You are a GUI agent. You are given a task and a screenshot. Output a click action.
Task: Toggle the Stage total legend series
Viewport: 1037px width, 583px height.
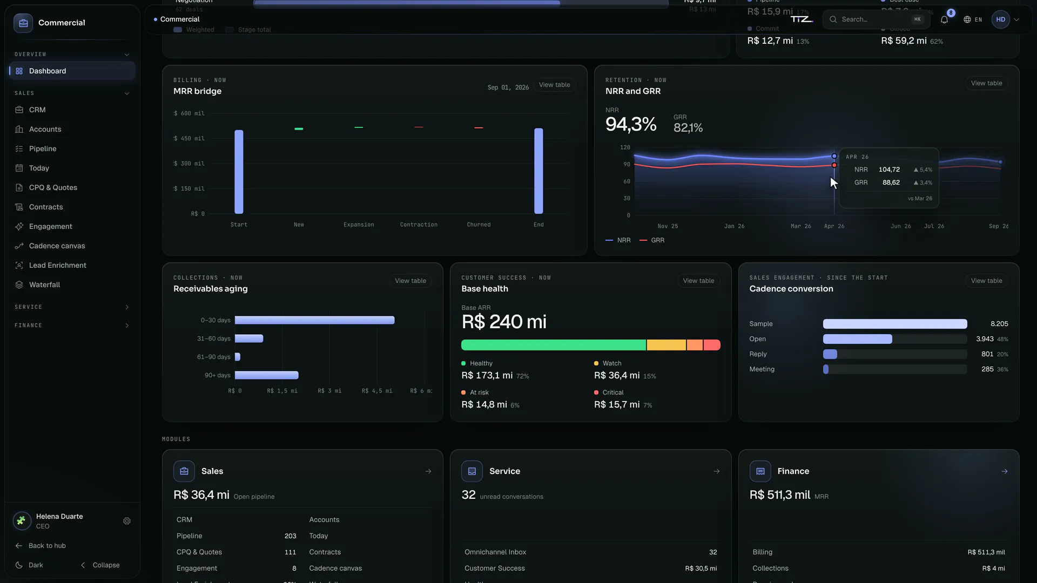248,30
